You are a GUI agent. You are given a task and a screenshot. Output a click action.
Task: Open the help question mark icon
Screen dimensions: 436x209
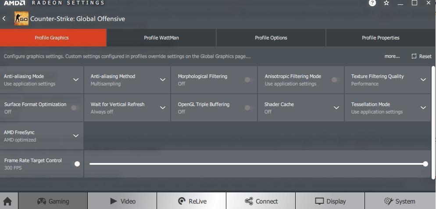point(372,3)
